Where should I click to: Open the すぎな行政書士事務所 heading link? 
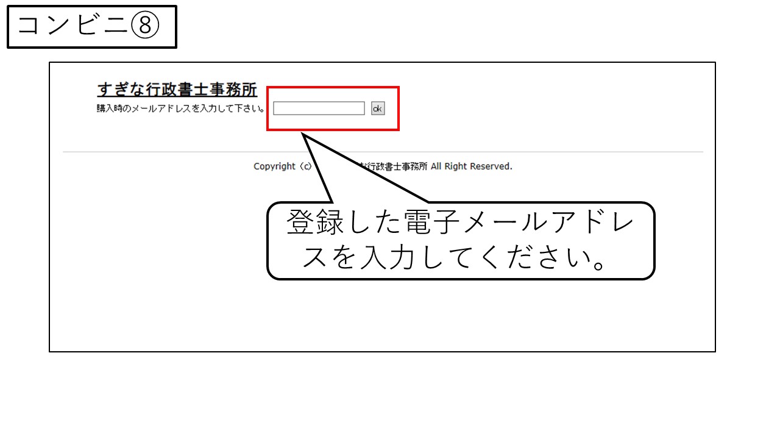click(177, 90)
